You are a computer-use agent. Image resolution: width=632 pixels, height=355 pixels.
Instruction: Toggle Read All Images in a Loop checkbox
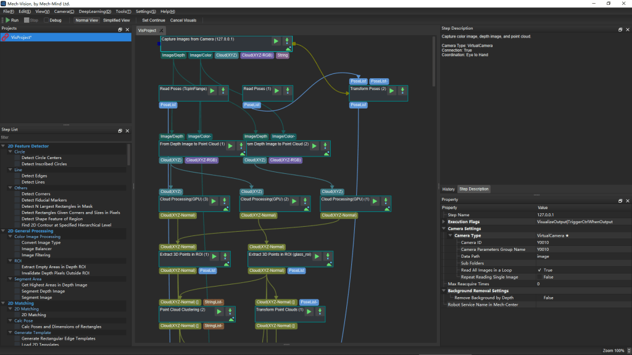click(x=539, y=270)
